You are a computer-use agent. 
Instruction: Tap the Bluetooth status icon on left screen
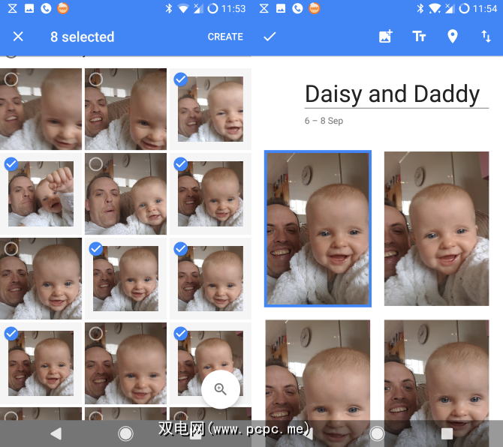(x=169, y=8)
